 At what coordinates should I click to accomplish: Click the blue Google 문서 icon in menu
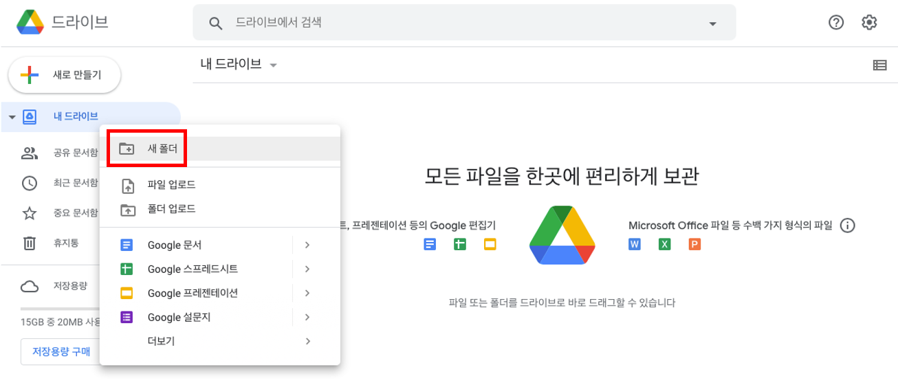coord(127,245)
